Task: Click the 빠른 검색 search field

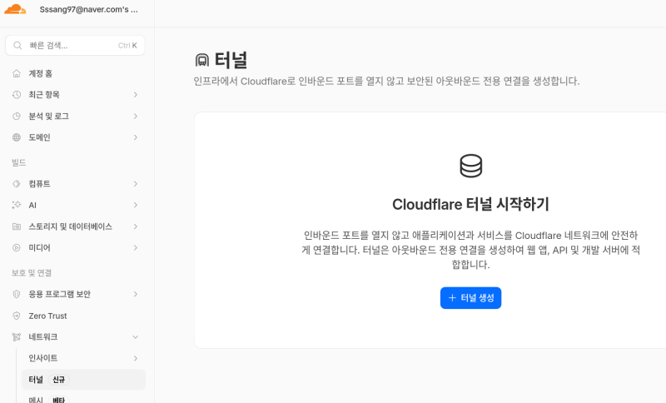Action: pos(74,45)
